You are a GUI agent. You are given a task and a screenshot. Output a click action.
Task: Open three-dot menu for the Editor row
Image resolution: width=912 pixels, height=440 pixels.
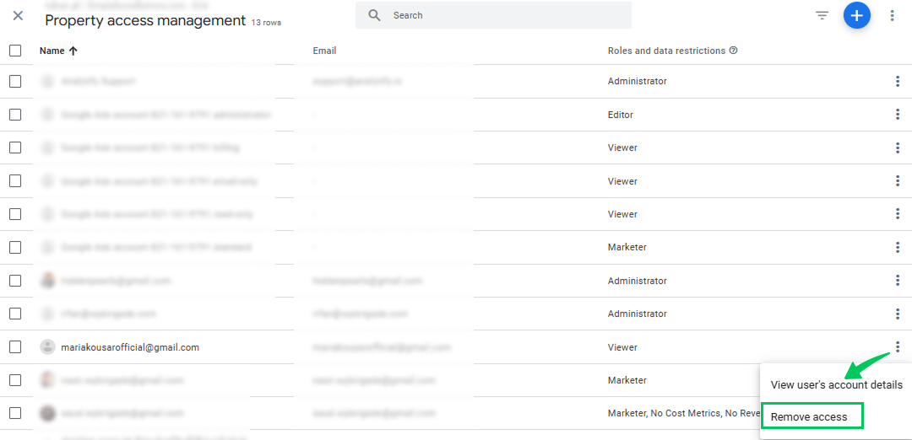click(898, 115)
